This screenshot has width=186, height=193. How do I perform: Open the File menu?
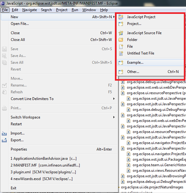(x=5, y=10)
